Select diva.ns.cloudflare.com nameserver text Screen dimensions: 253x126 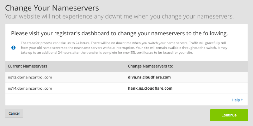point(149,77)
